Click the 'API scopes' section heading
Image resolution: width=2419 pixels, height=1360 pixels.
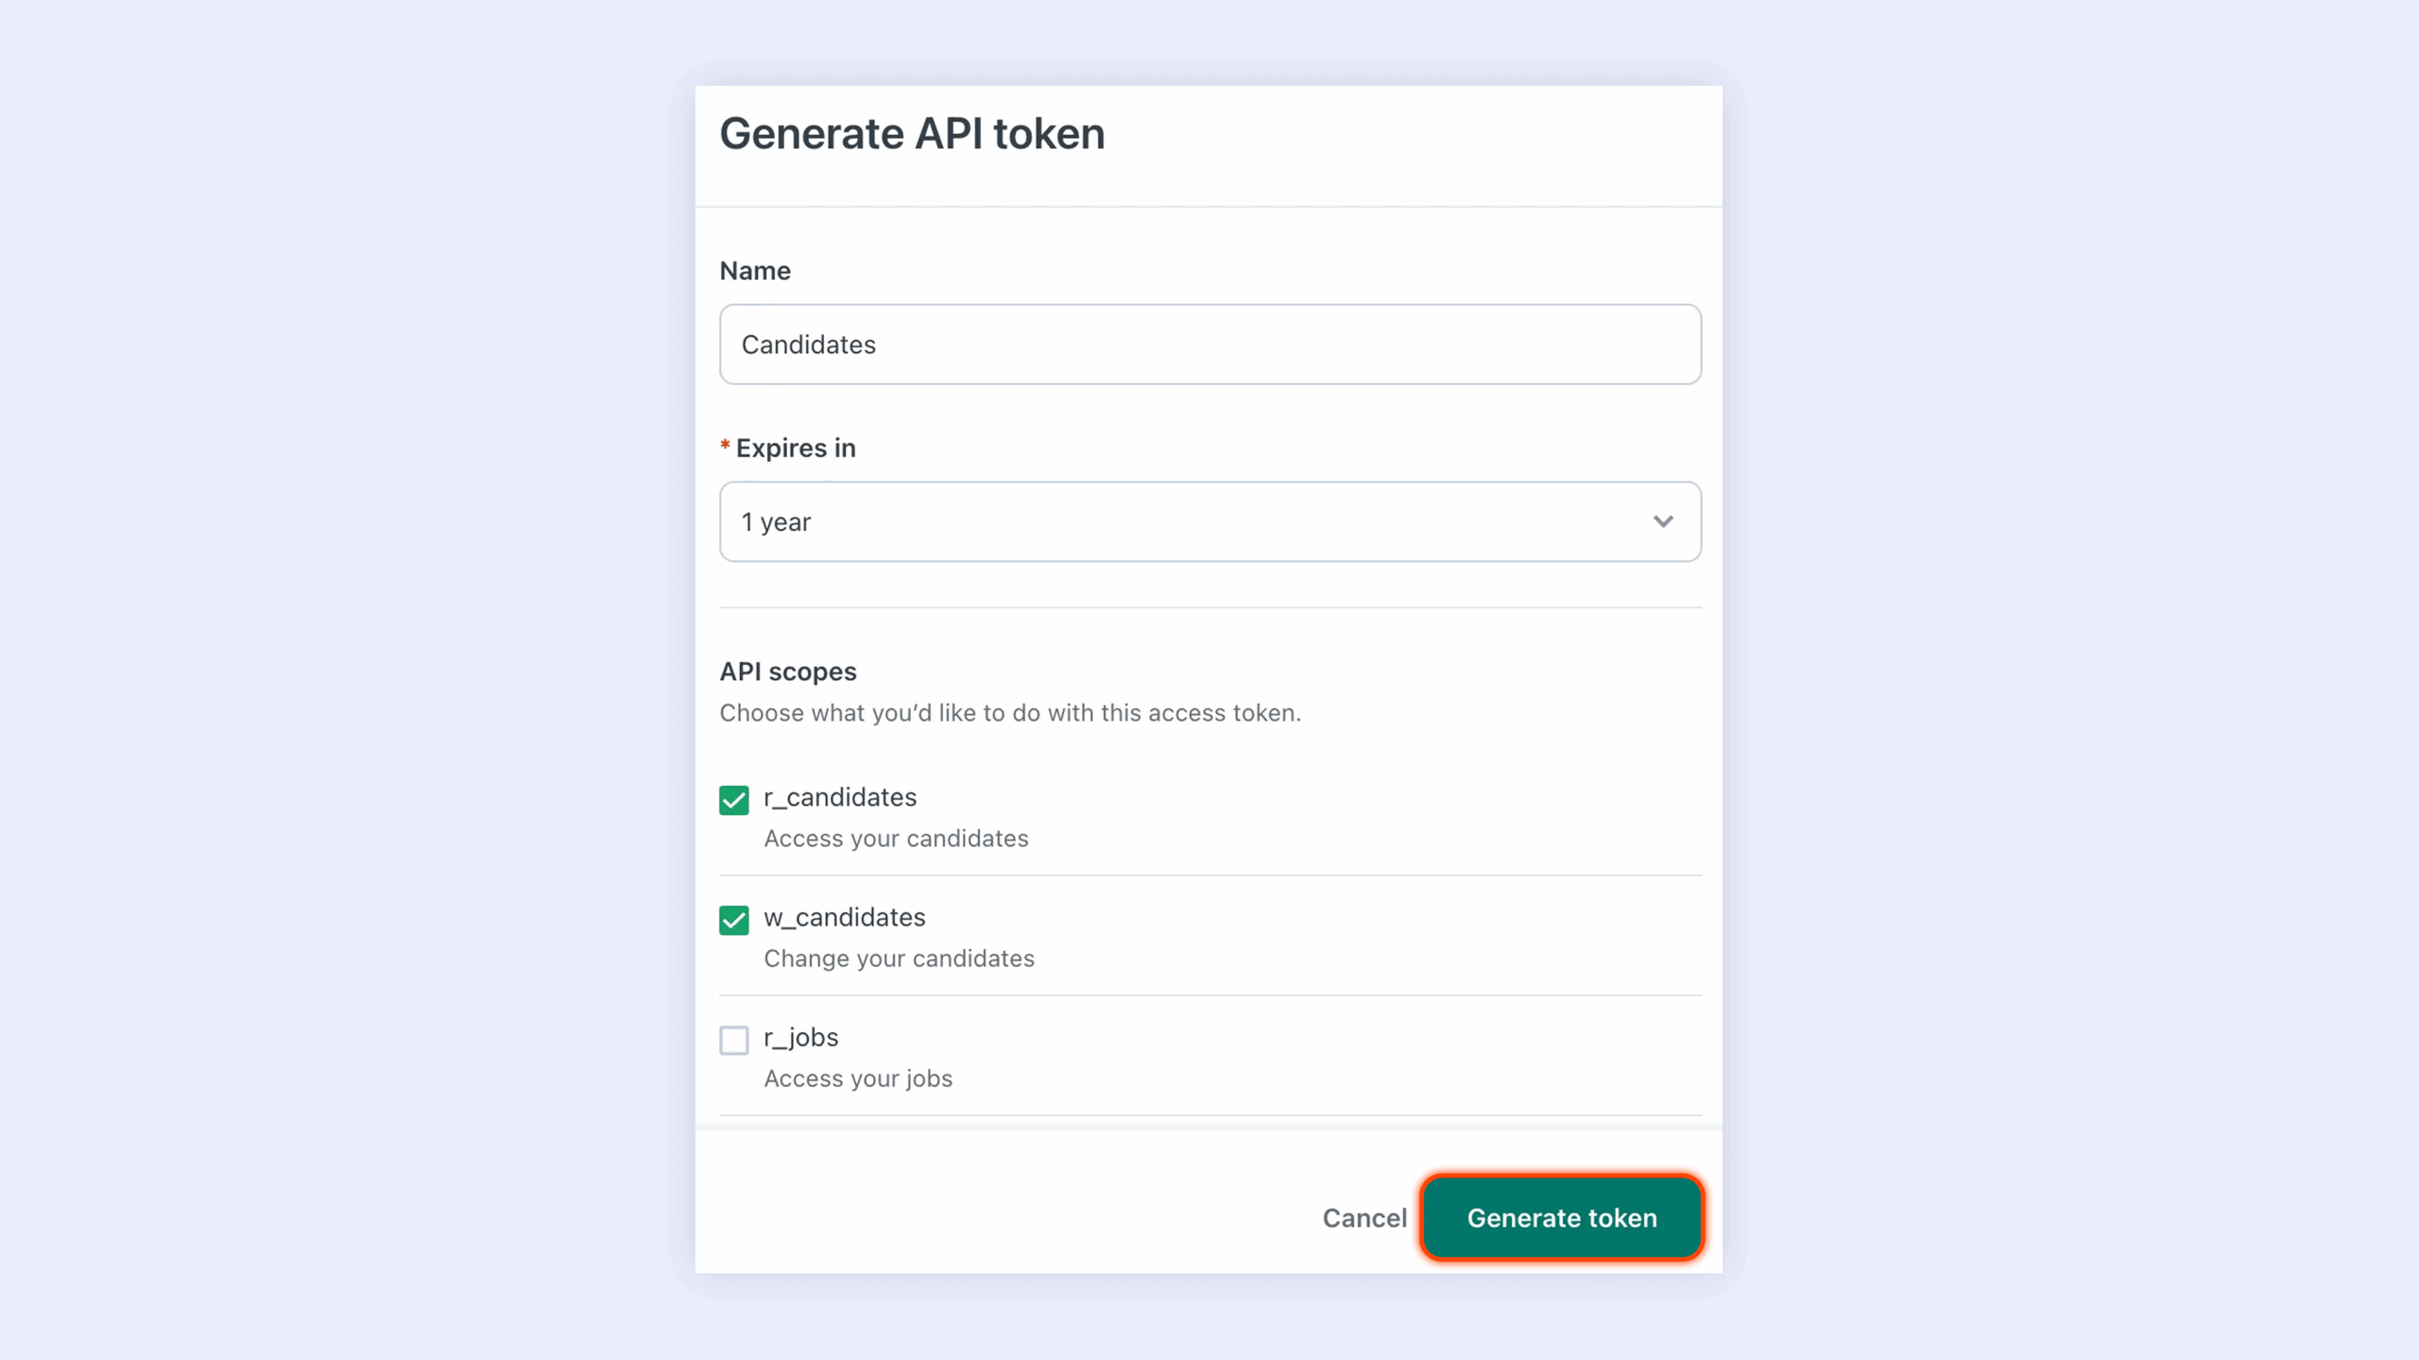pyautogui.click(x=788, y=671)
